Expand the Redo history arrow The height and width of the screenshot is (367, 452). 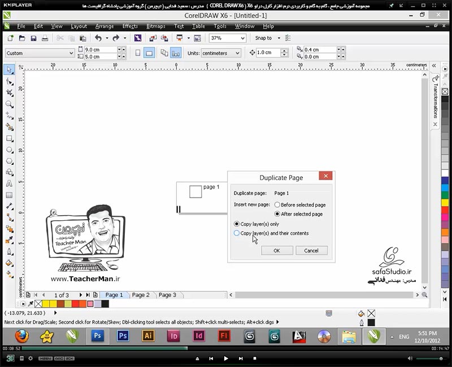click(125, 38)
